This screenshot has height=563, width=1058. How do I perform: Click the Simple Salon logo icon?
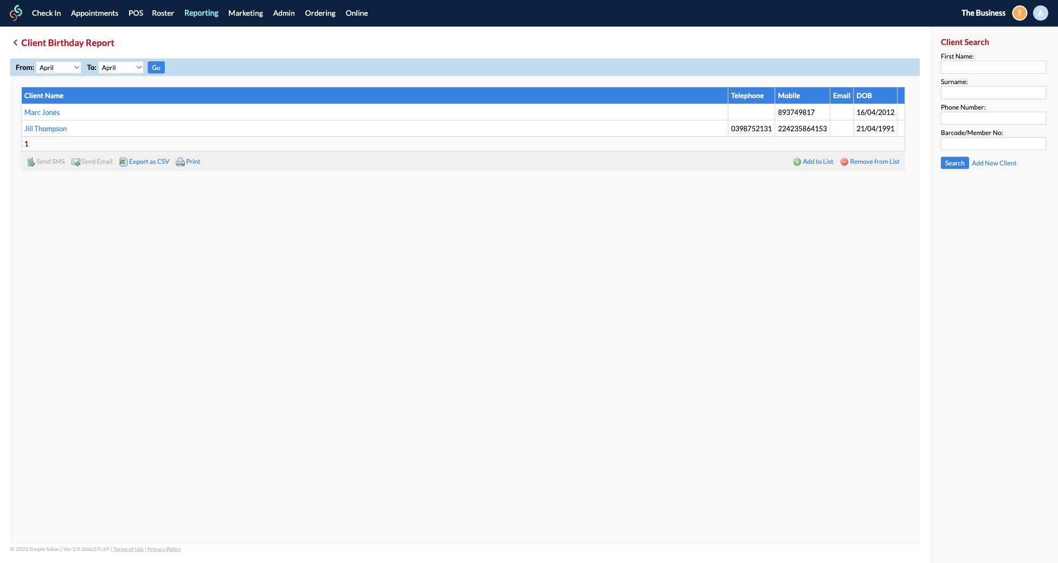coord(16,13)
